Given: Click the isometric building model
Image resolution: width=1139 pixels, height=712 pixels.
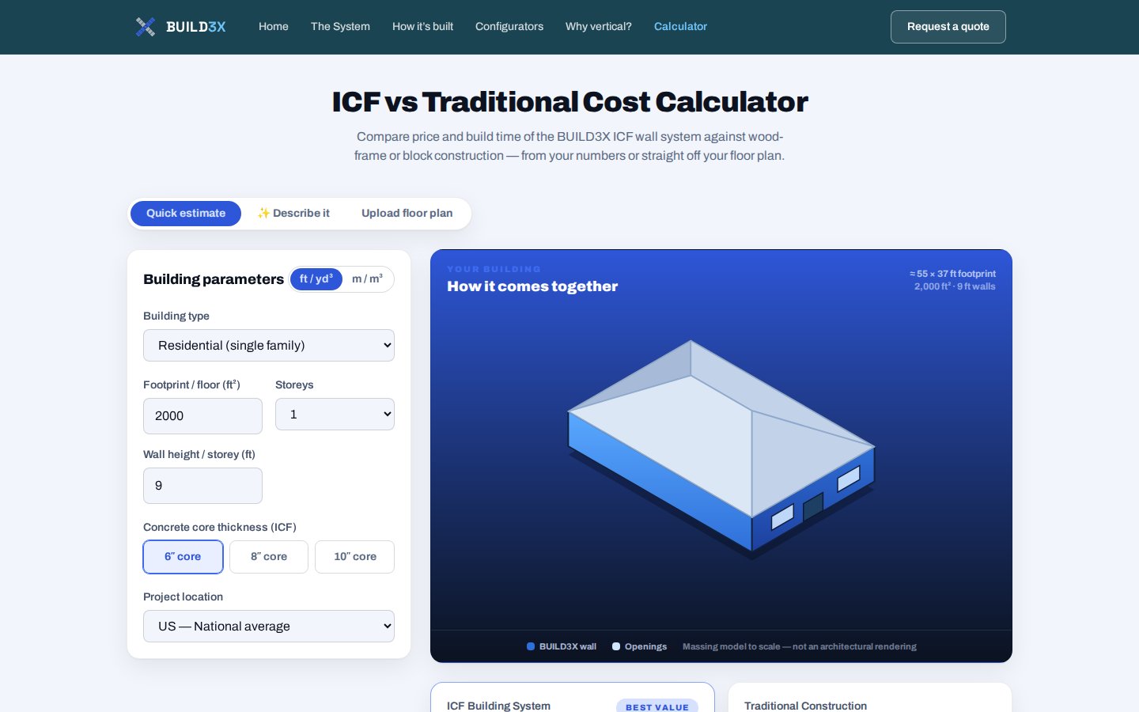Looking at the screenshot, I should coord(721,449).
